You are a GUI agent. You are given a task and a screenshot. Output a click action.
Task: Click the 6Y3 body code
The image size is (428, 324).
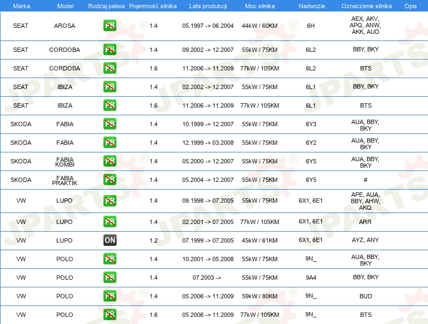311,124
